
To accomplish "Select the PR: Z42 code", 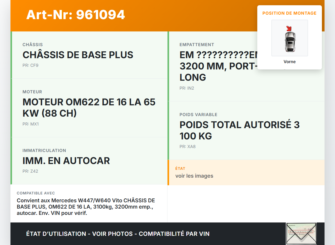I will pyautogui.click(x=30, y=171).
